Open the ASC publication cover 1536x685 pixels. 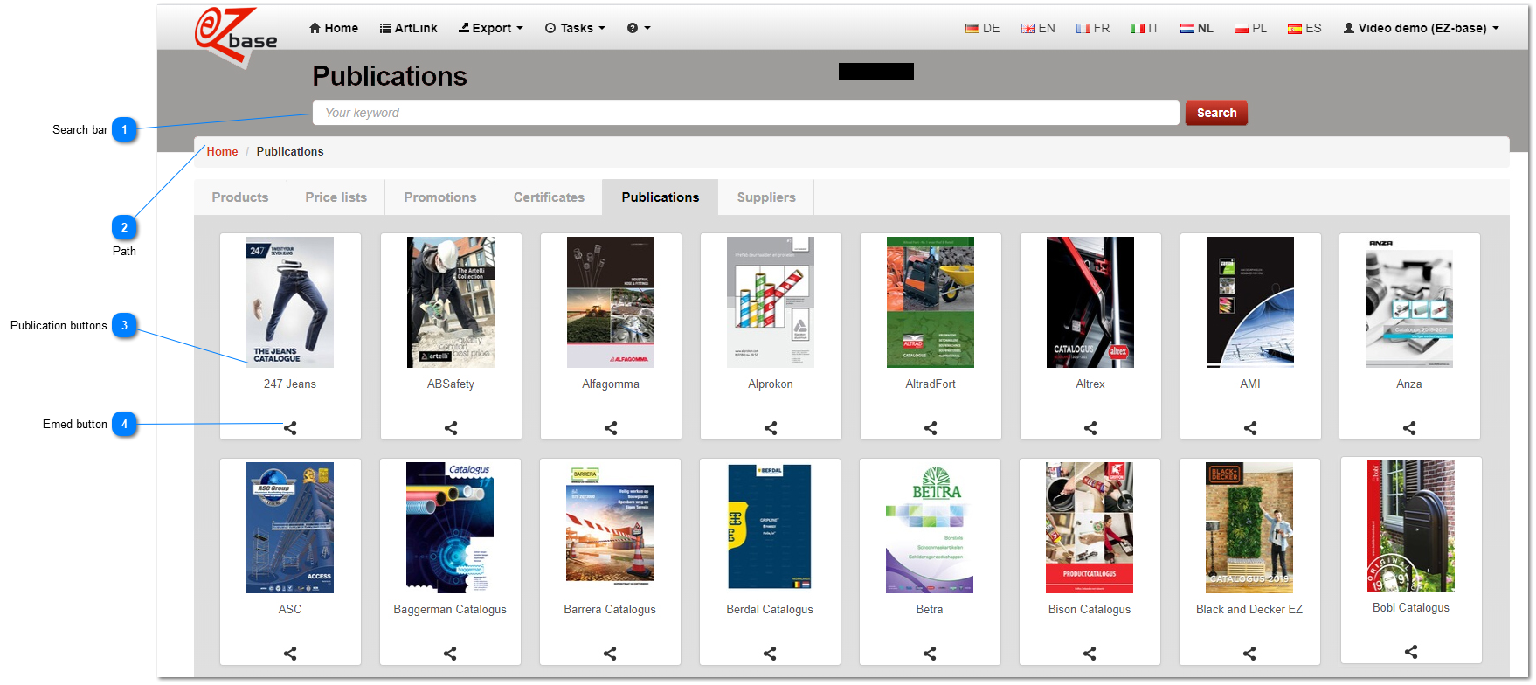290,528
